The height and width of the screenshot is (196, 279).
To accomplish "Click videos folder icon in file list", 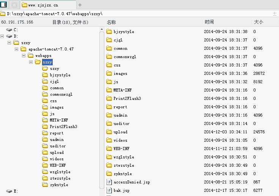I will tap(109, 140).
